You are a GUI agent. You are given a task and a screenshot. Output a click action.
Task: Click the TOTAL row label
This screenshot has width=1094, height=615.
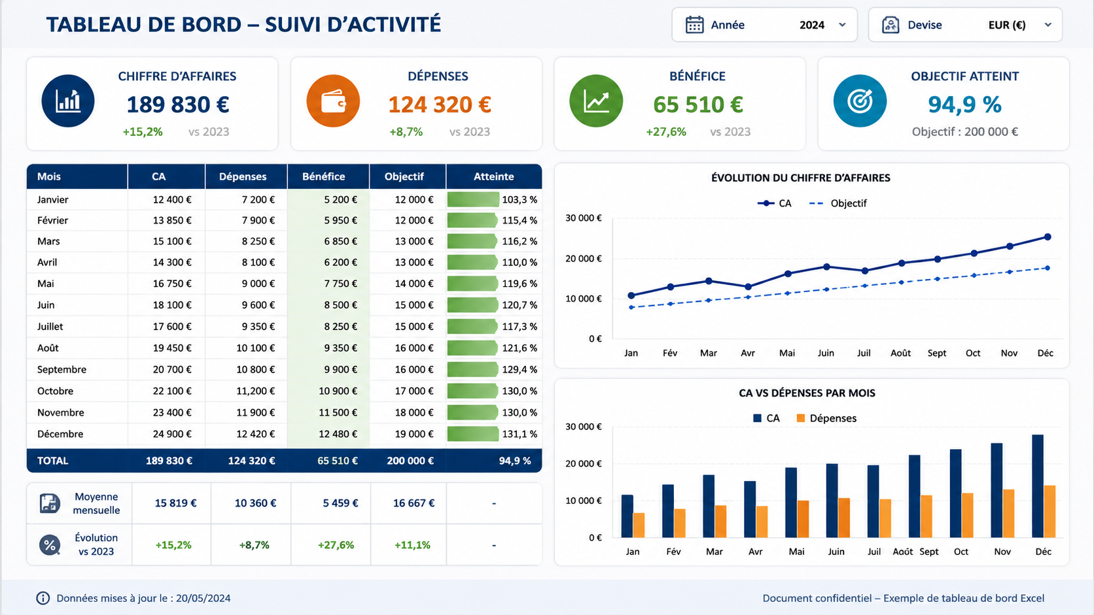click(53, 461)
